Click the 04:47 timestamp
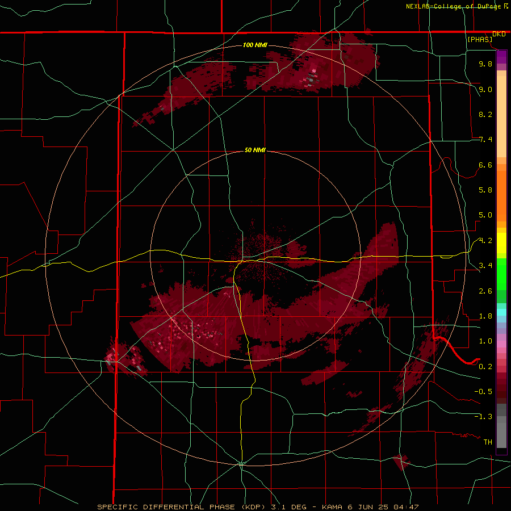511x511 pixels. 406,507
